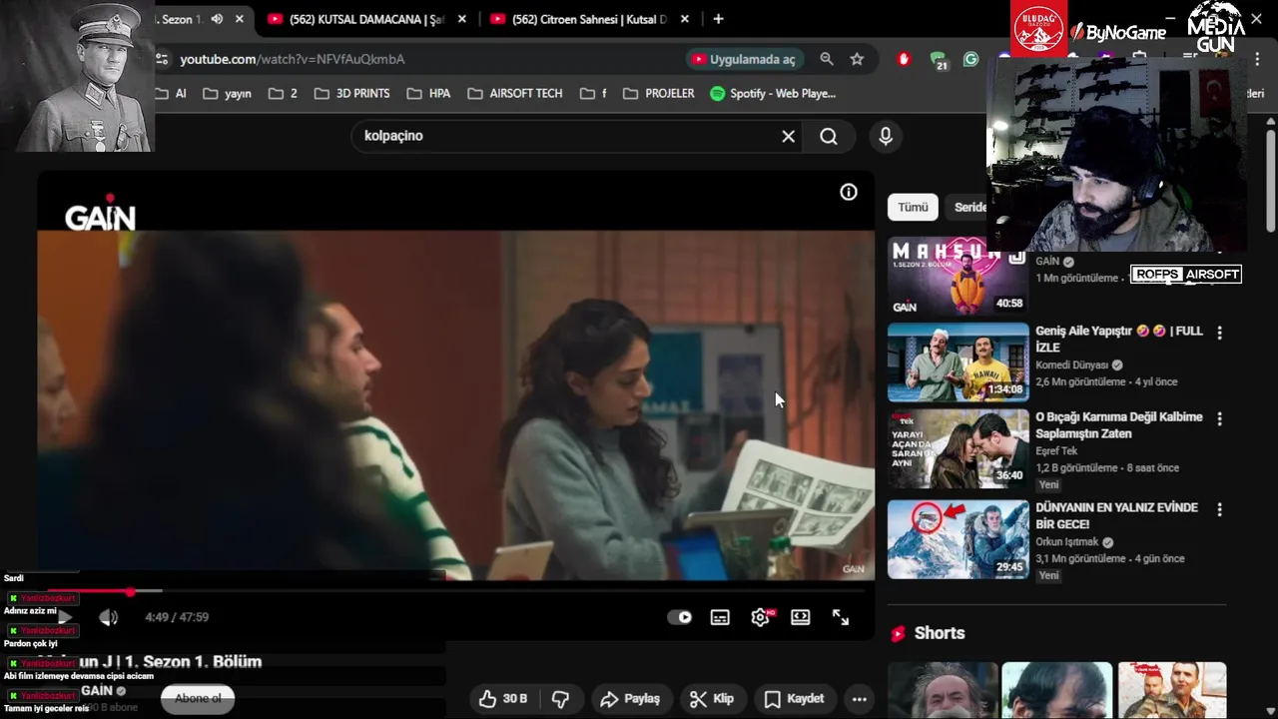Open first Shorts thumbnail
This screenshot has width=1278, height=719.
click(x=942, y=690)
